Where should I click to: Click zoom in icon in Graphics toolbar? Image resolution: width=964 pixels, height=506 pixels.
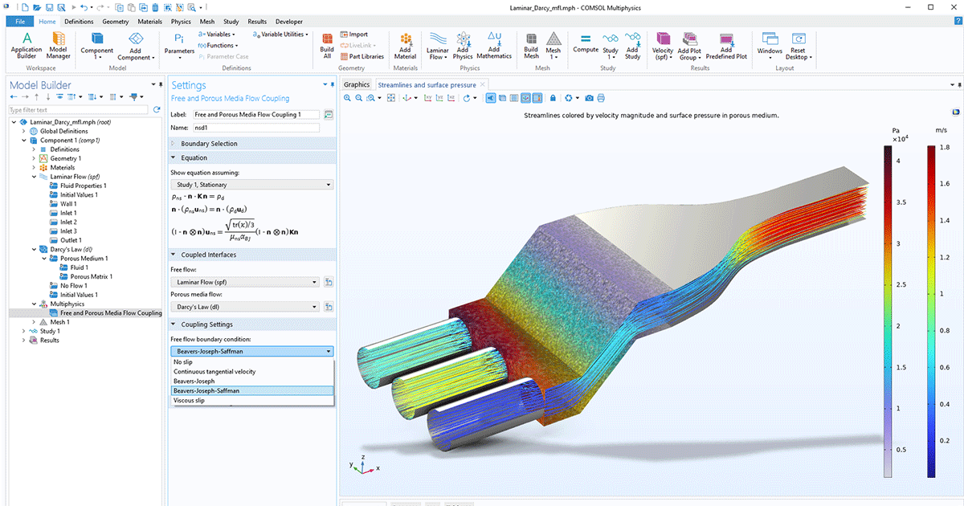[x=348, y=98]
